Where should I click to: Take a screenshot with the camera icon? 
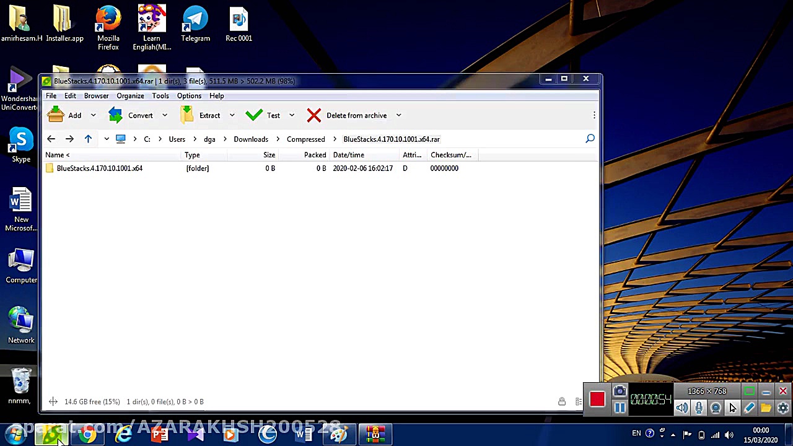[620, 391]
